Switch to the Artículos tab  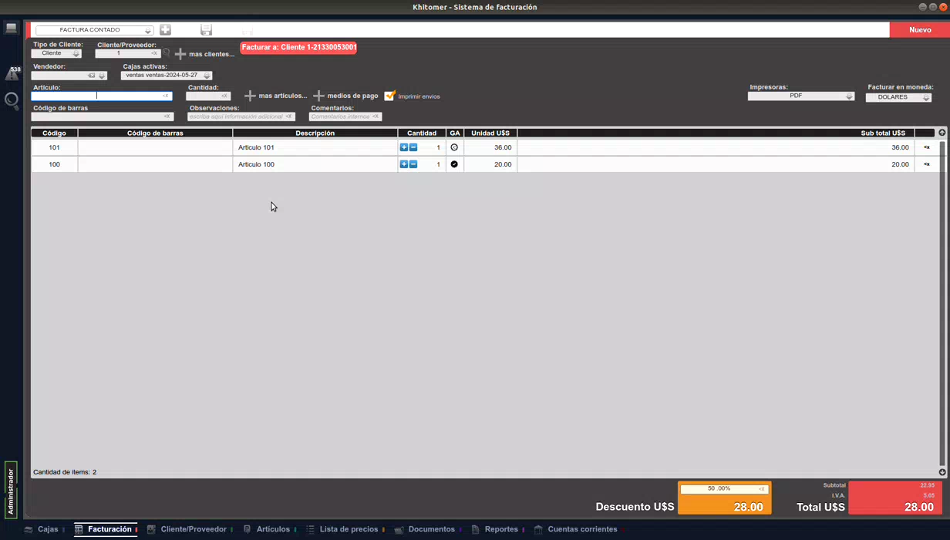click(269, 529)
